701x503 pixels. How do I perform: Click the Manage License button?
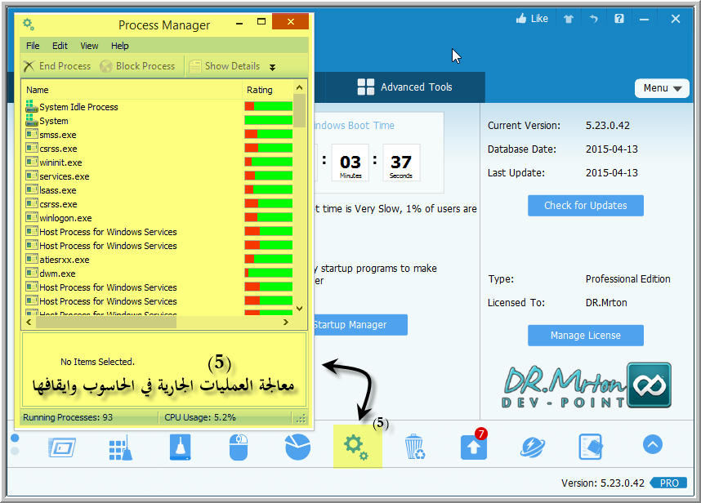[586, 336]
